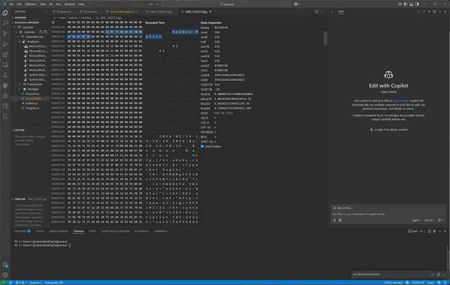Open the Help menu

coord(82,4)
